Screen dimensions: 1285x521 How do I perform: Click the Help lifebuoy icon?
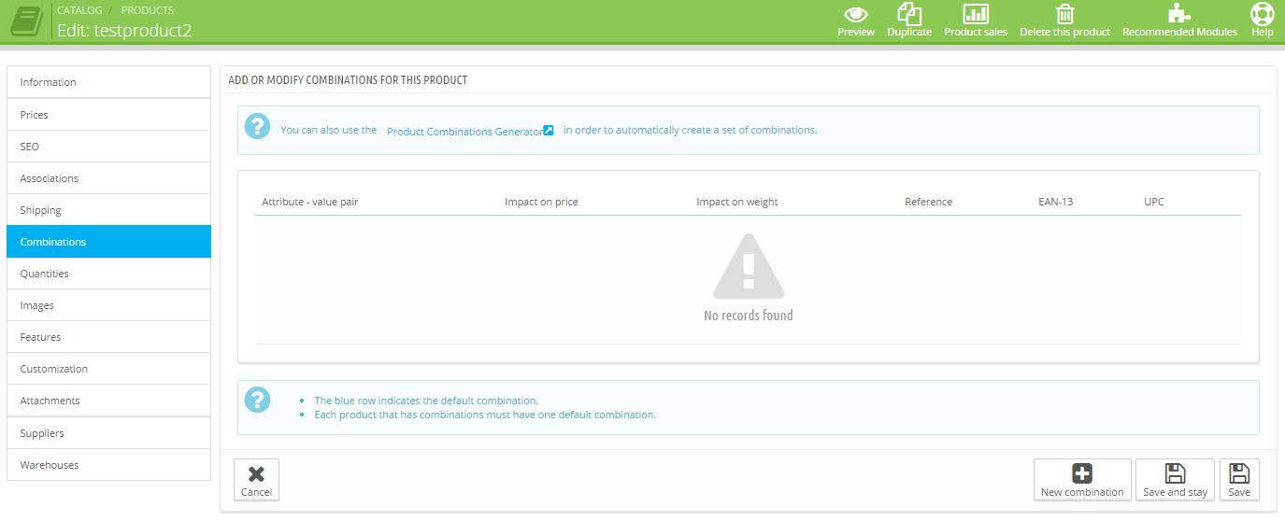pos(1262,14)
